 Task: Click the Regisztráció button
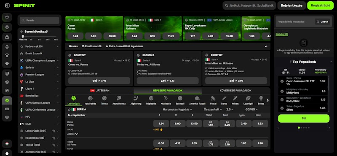tap(320, 5)
